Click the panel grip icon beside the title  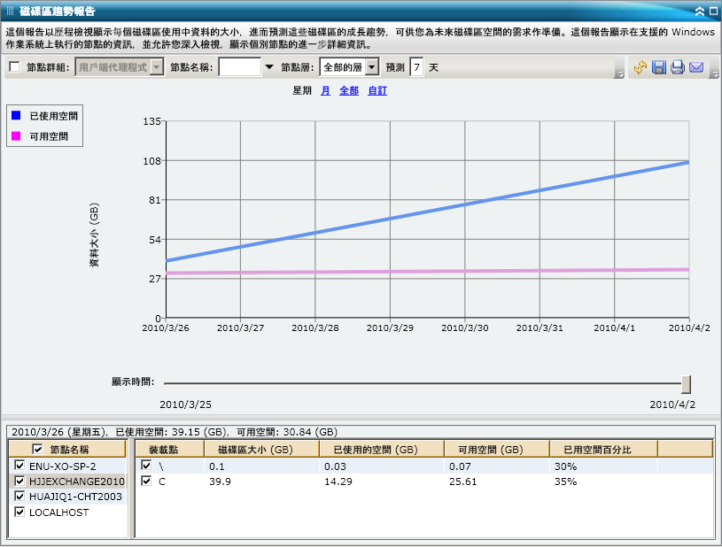10,11
